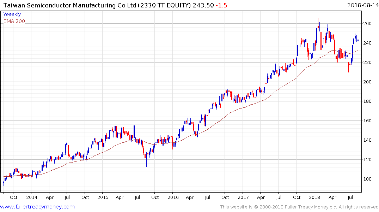Click the 240 price axis label
The height and width of the screenshot is (212, 379).
(x=367, y=43)
